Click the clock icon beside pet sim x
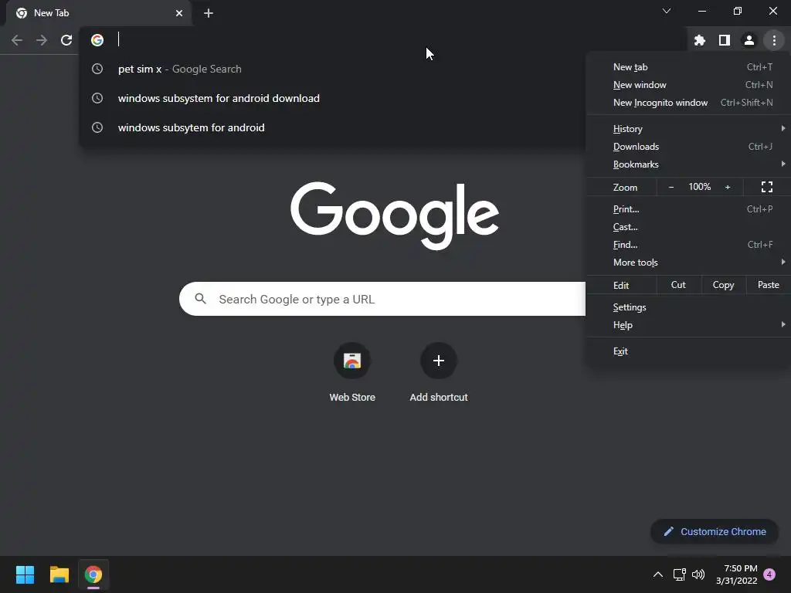 [97, 69]
